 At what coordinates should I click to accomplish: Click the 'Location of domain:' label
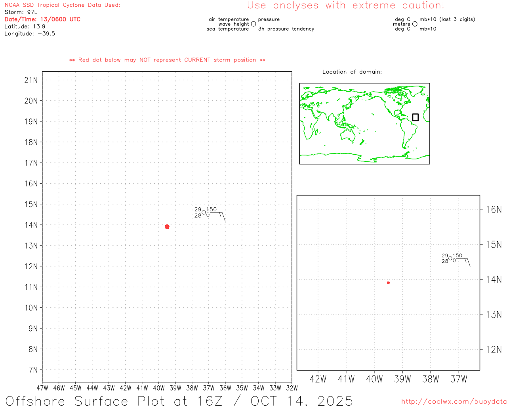pyautogui.click(x=352, y=72)
